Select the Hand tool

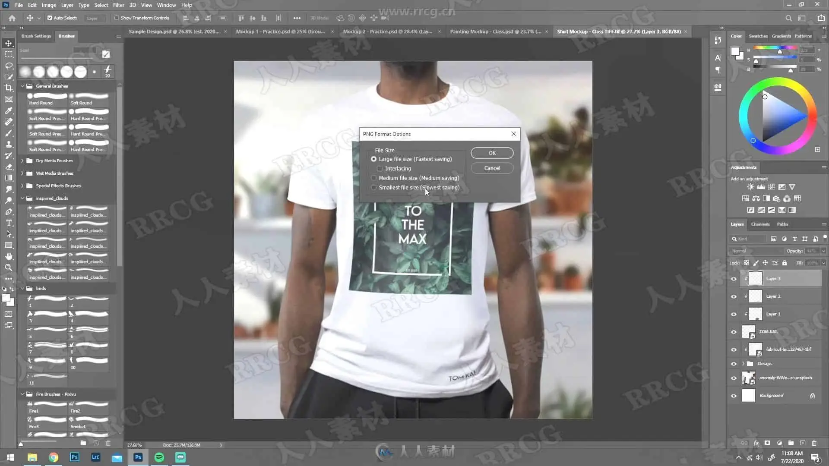pyautogui.click(x=9, y=256)
